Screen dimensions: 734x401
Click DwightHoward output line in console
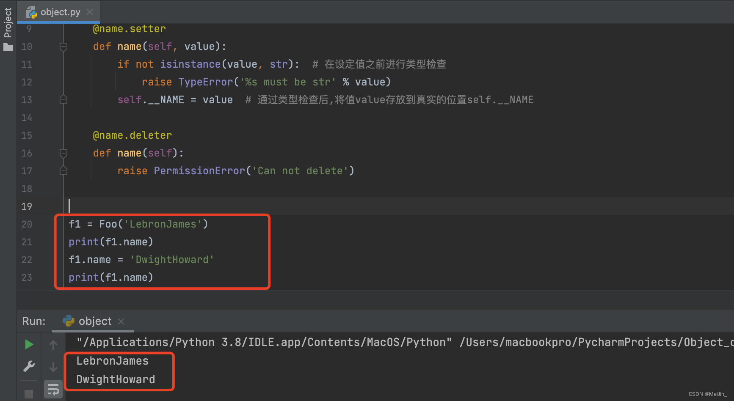(x=116, y=379)
